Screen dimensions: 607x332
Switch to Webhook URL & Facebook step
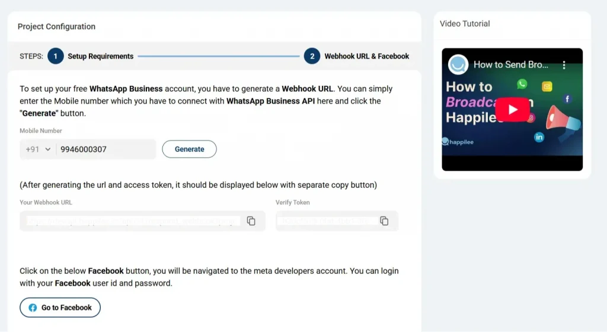(366, 56)
